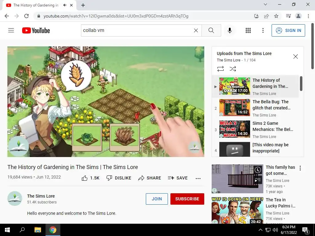
Task: Open The Sims Lore channel name link
Action: click(41, 196)
